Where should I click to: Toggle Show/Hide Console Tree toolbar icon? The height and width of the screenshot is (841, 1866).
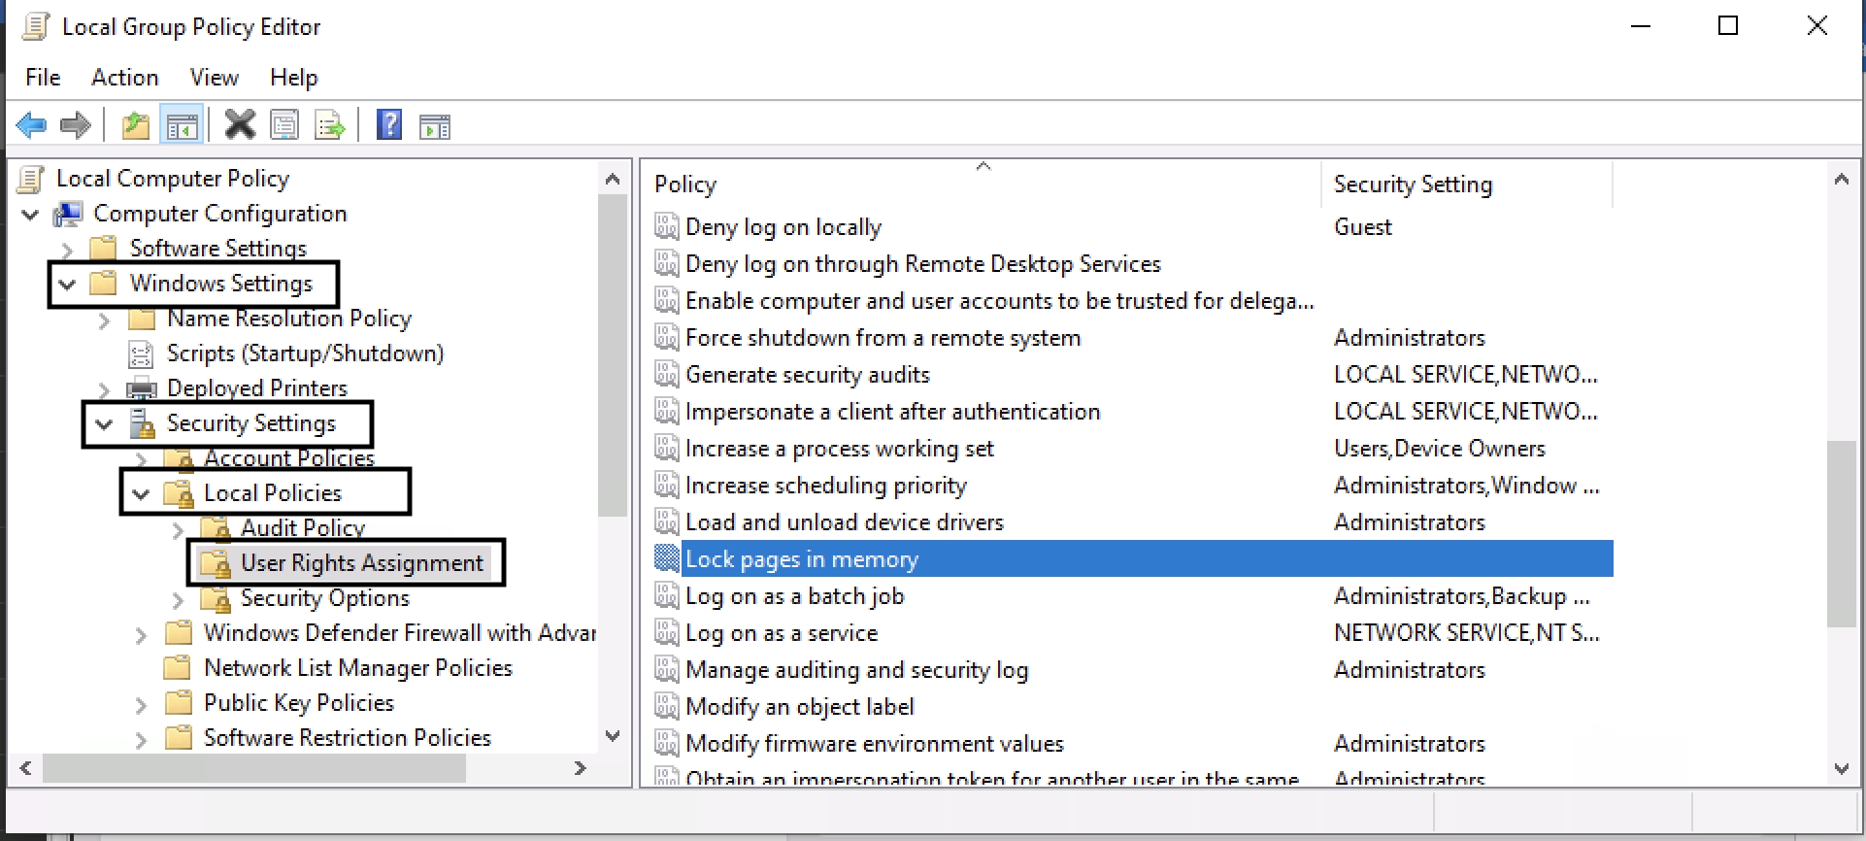(182, 125)
